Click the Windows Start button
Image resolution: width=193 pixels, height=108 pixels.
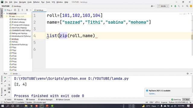coord(2,106)
